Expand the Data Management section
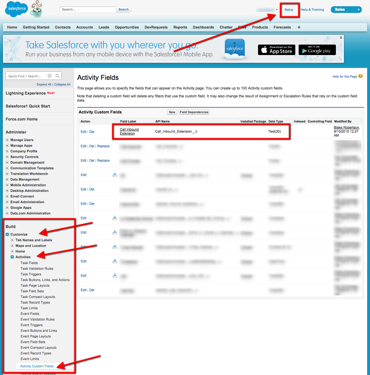The height and width of the screenshot is (375, 370). pyautogui.click(x=7, y=179)
